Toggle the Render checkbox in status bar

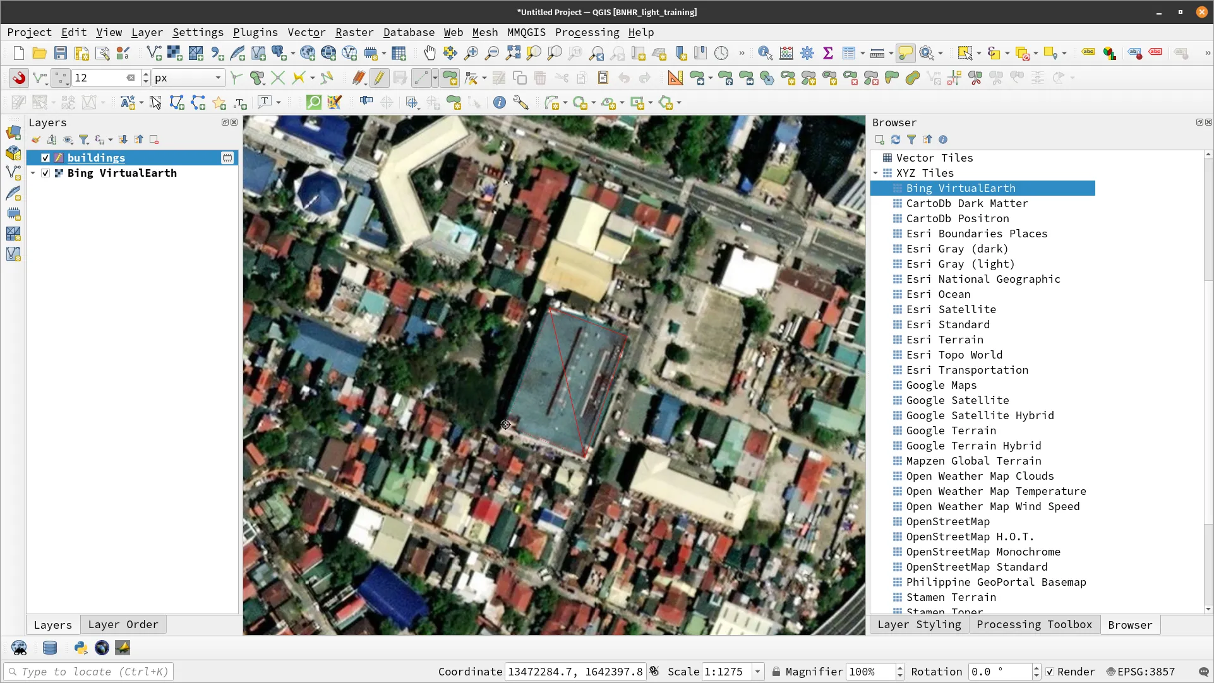coord(1050,672)
